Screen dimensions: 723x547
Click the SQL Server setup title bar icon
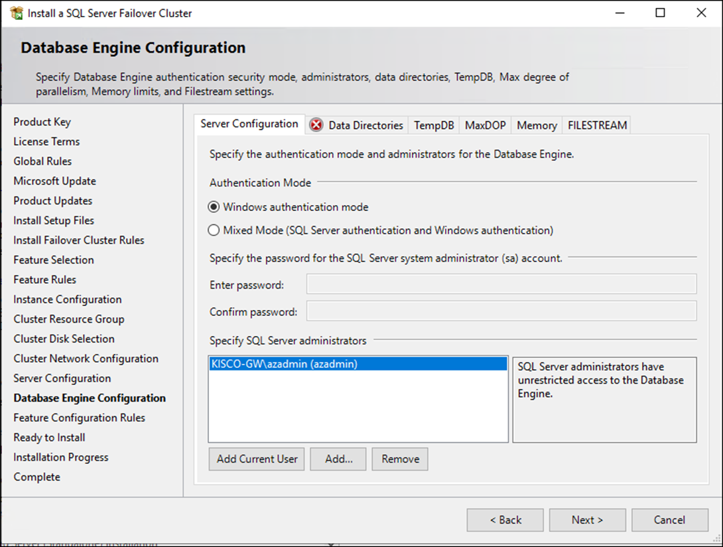[x=16, y=13]
